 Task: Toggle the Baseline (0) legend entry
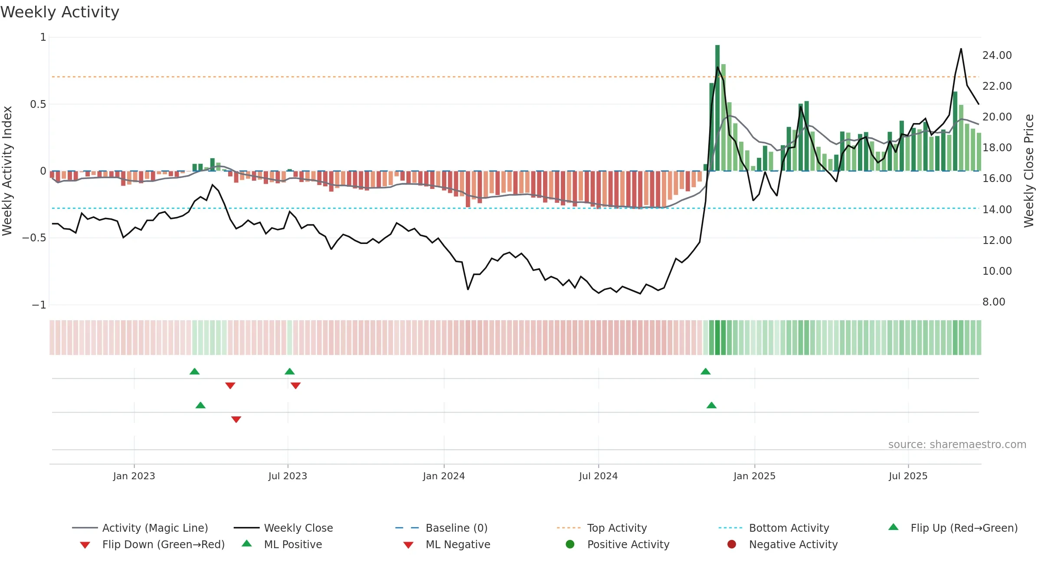tap(442, 528)
